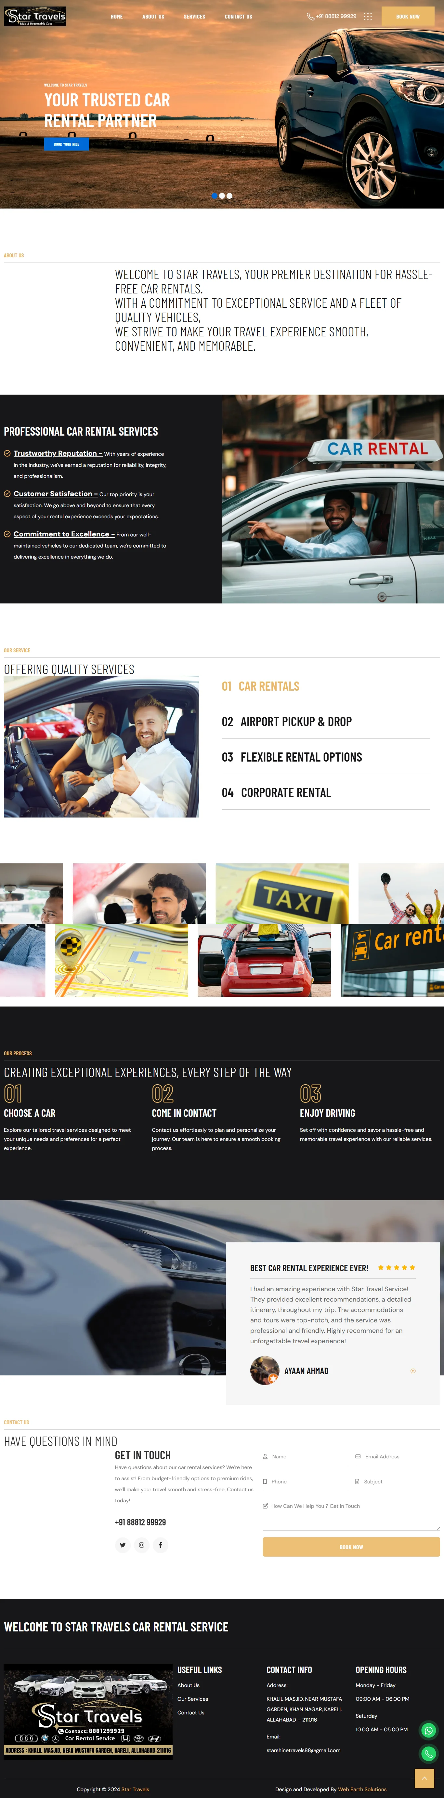Click the Book Now header button
The width and height of the screenshot is (444, 1798).
[408, 16]
